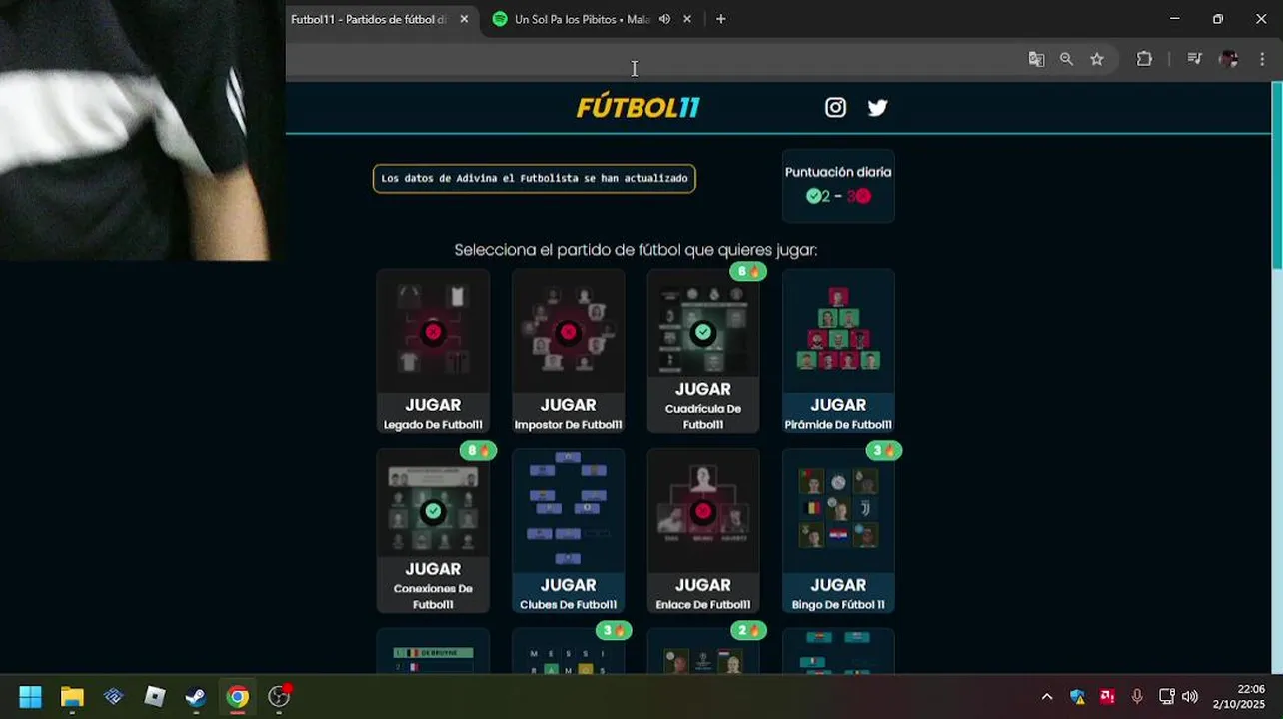Click the red icon in Puntuación diaria
The height and width of the screenshot is (719, 1283).
(x=863, y=196)
